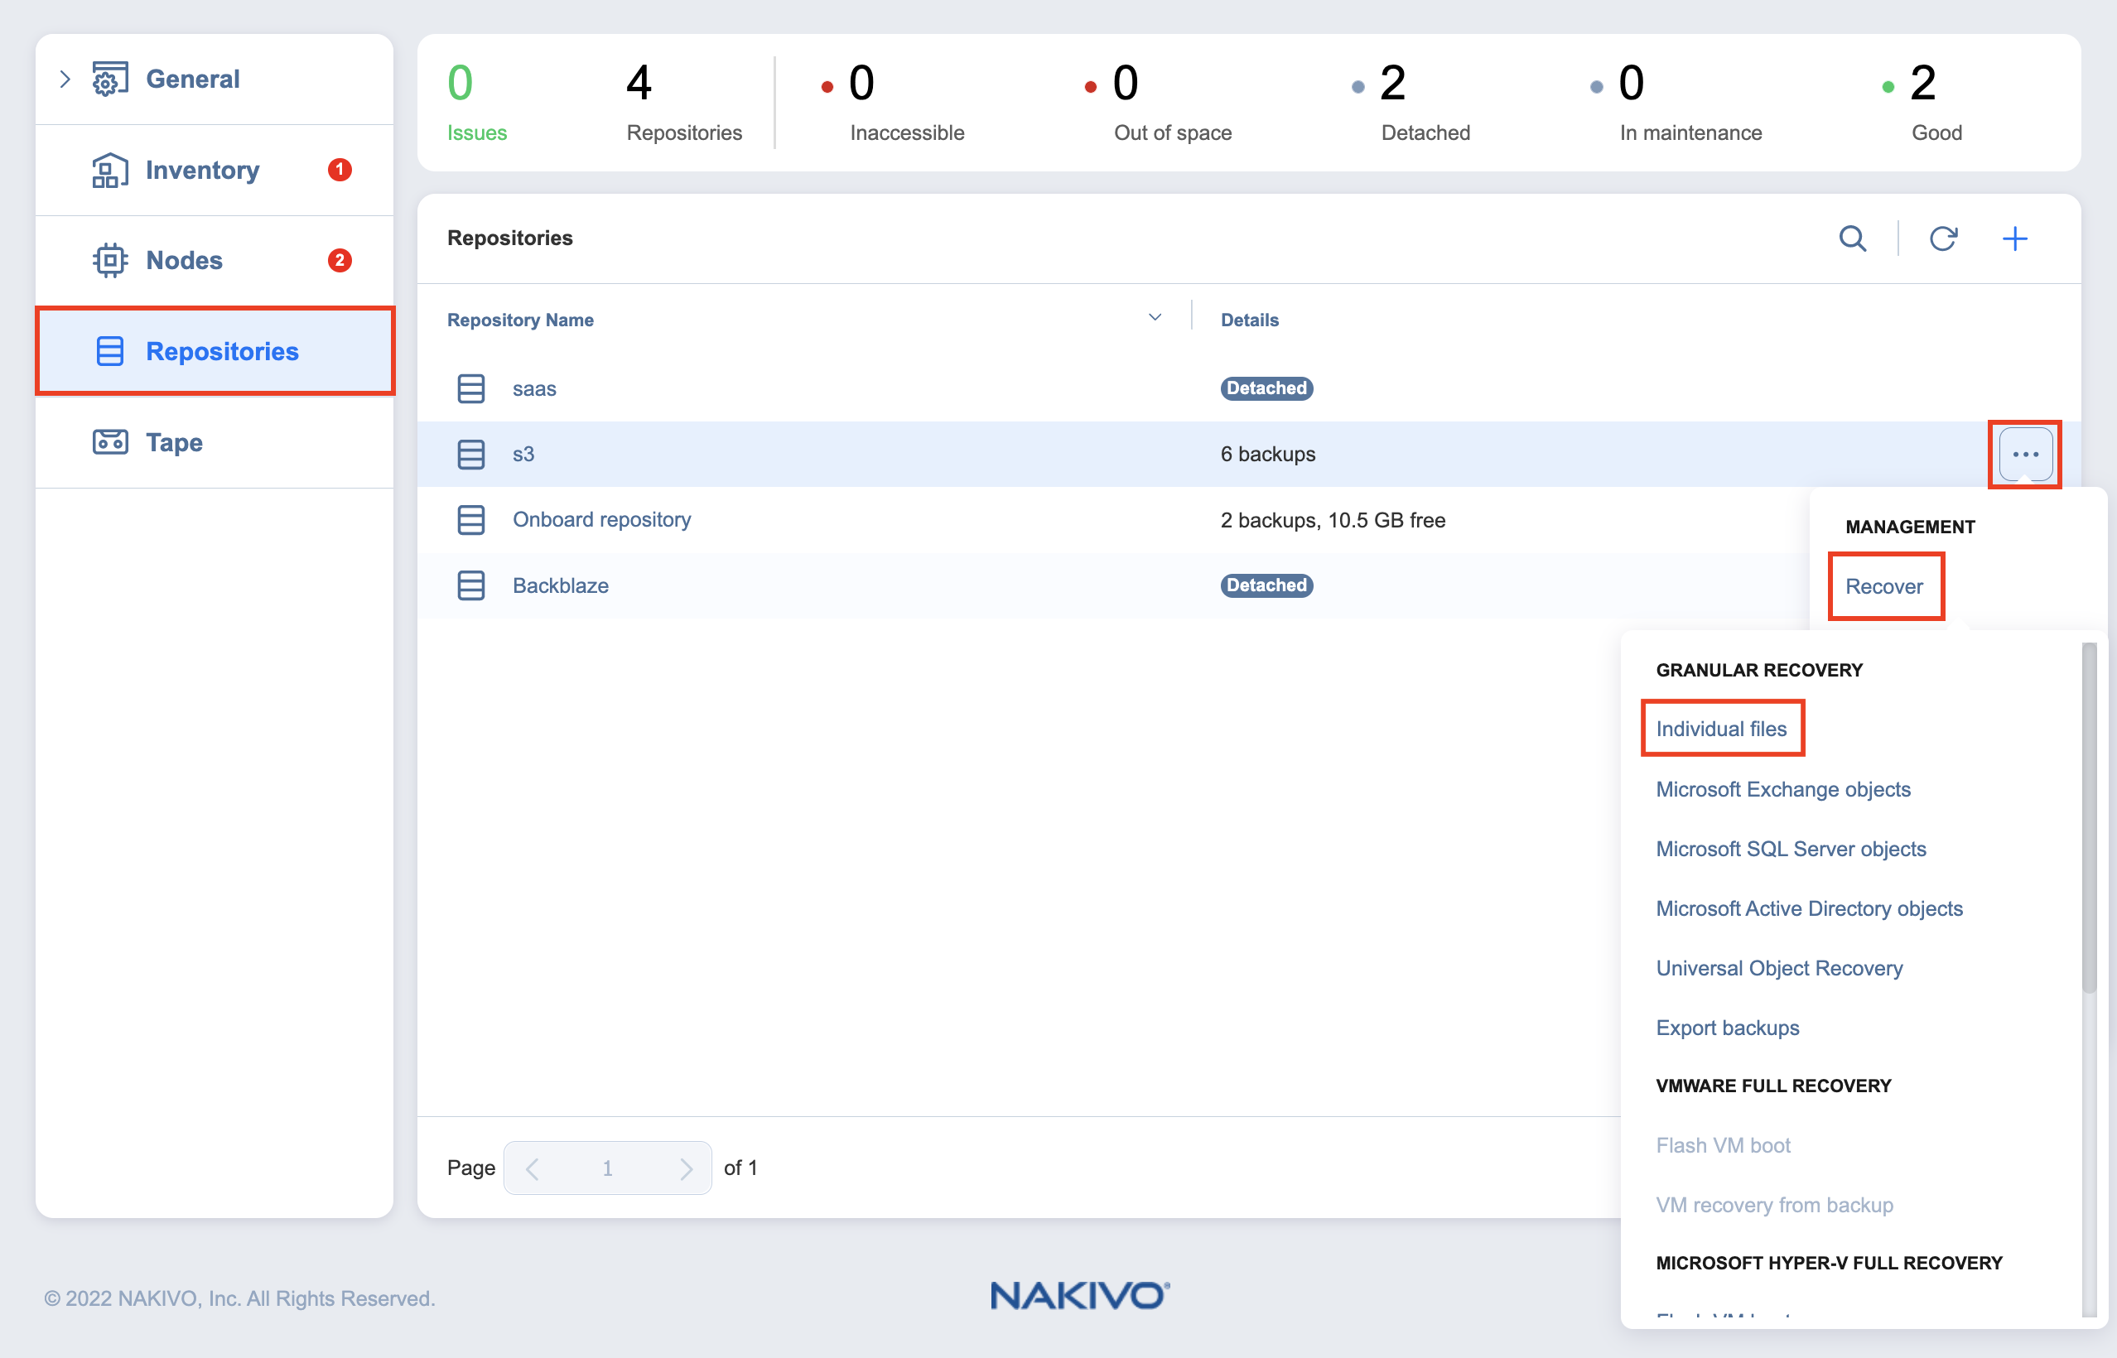This screenshot has width=2117, height=1358.
Task: Open the Onboard repository link
Action: coord(601,519)
